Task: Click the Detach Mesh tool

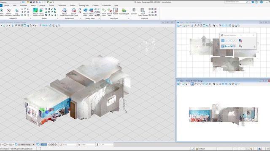Action: tap(91, 12)
